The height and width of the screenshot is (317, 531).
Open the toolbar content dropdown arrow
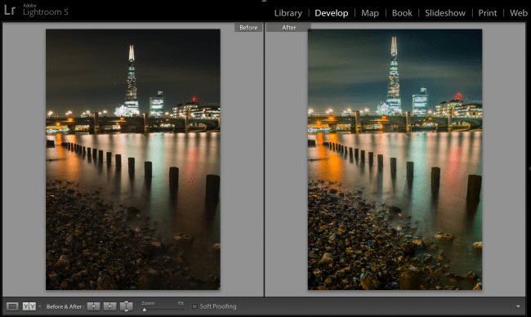(x=518, y=306)
